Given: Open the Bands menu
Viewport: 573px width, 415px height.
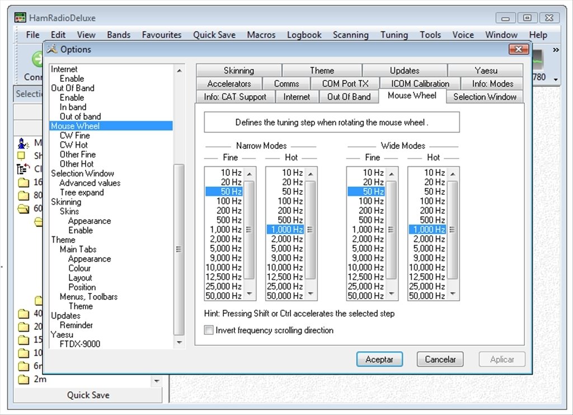Looking at the screenshot, I should pyautogui.click(x=119, y=35).
